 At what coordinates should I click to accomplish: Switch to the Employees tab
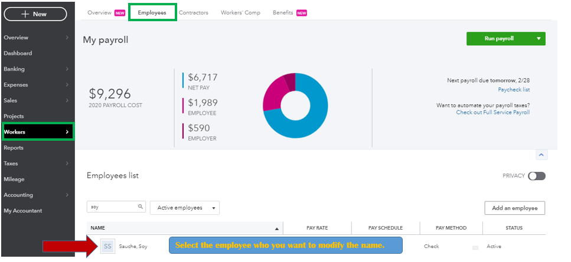coord(152,13)
